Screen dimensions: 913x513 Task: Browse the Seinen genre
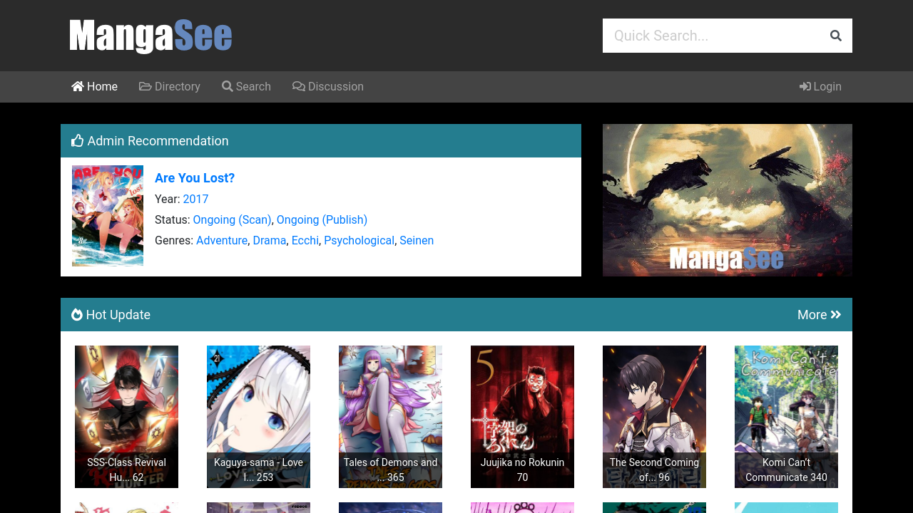(417, 241)
